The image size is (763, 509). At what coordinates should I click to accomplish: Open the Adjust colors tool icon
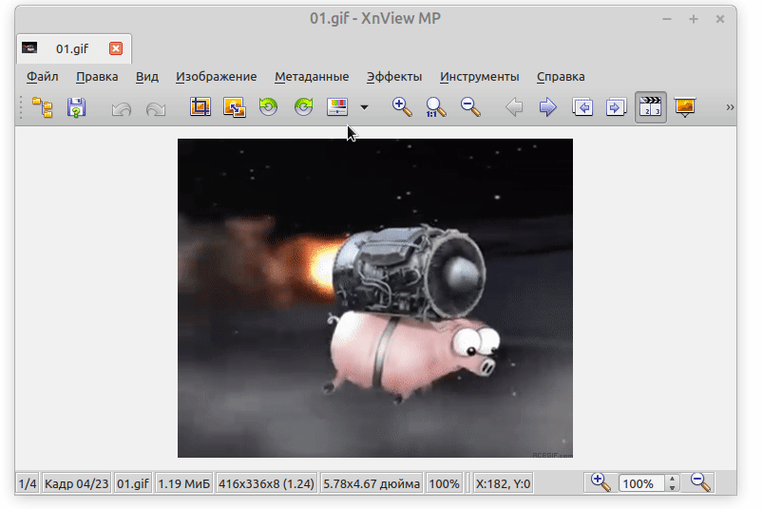pyautogui.click(x=337, y=106)
